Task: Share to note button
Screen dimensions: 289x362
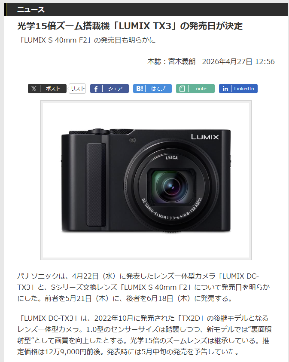Action: tap(195, 89)
